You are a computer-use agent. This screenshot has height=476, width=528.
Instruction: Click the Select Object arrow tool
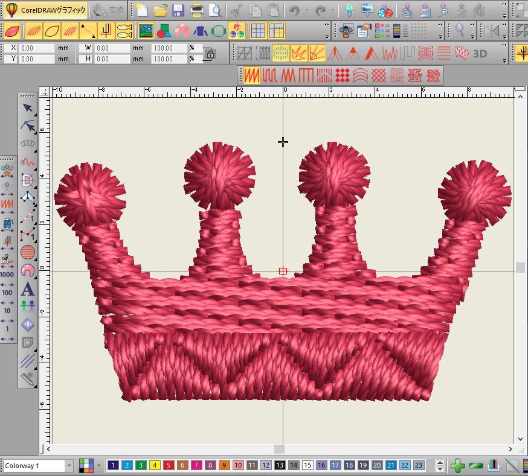28,107
